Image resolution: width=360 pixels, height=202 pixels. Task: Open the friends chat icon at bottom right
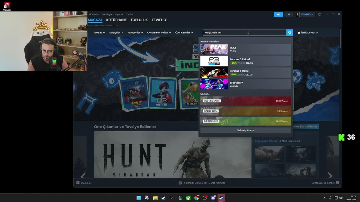(x=337, y=183)
